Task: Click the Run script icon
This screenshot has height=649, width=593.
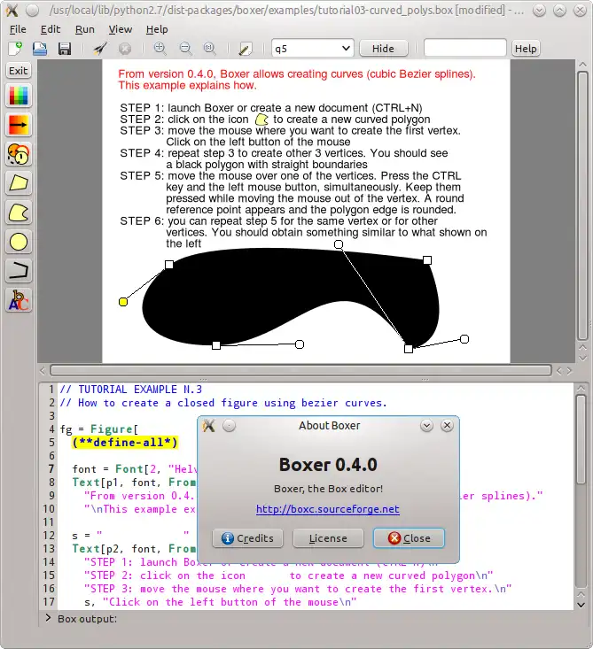Action: click(x=100, y=49)
